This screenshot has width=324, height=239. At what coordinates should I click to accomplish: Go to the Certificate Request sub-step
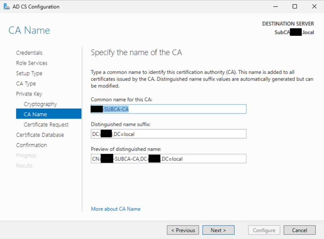[46, 125]
